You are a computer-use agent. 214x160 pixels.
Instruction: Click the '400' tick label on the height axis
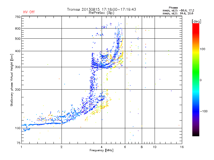[x=18, y=51]
